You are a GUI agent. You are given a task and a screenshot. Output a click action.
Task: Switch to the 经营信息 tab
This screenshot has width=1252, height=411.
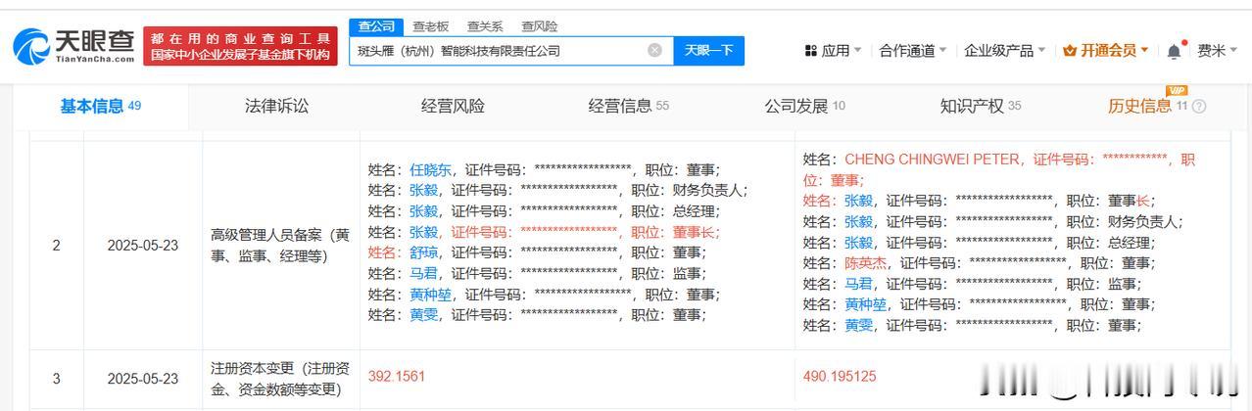click(x=628, y=106)
